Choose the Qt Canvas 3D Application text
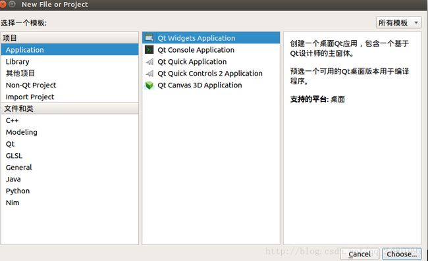428x261 pixels. point(200,85)
